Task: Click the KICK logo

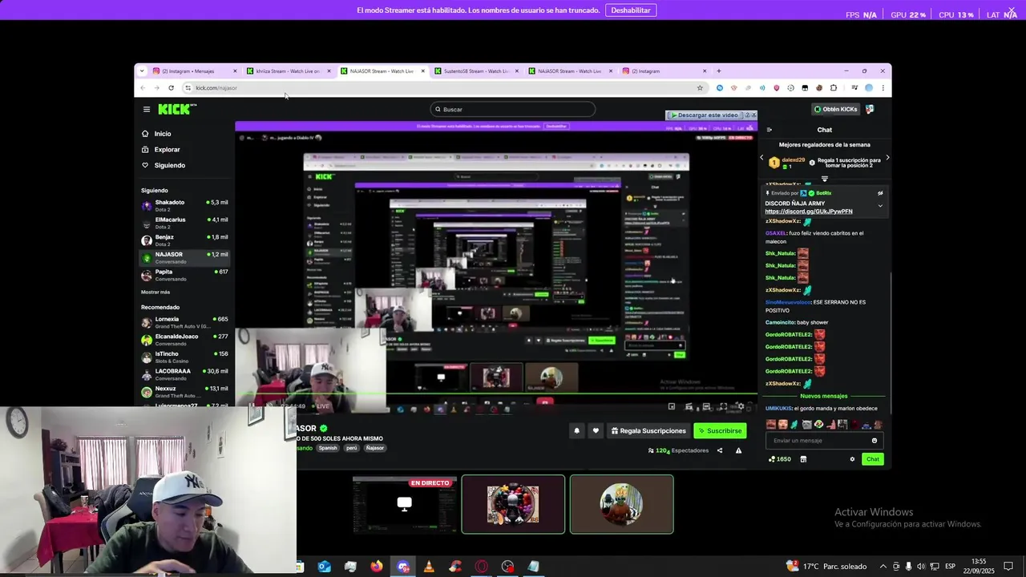Action: coord(176,109)
